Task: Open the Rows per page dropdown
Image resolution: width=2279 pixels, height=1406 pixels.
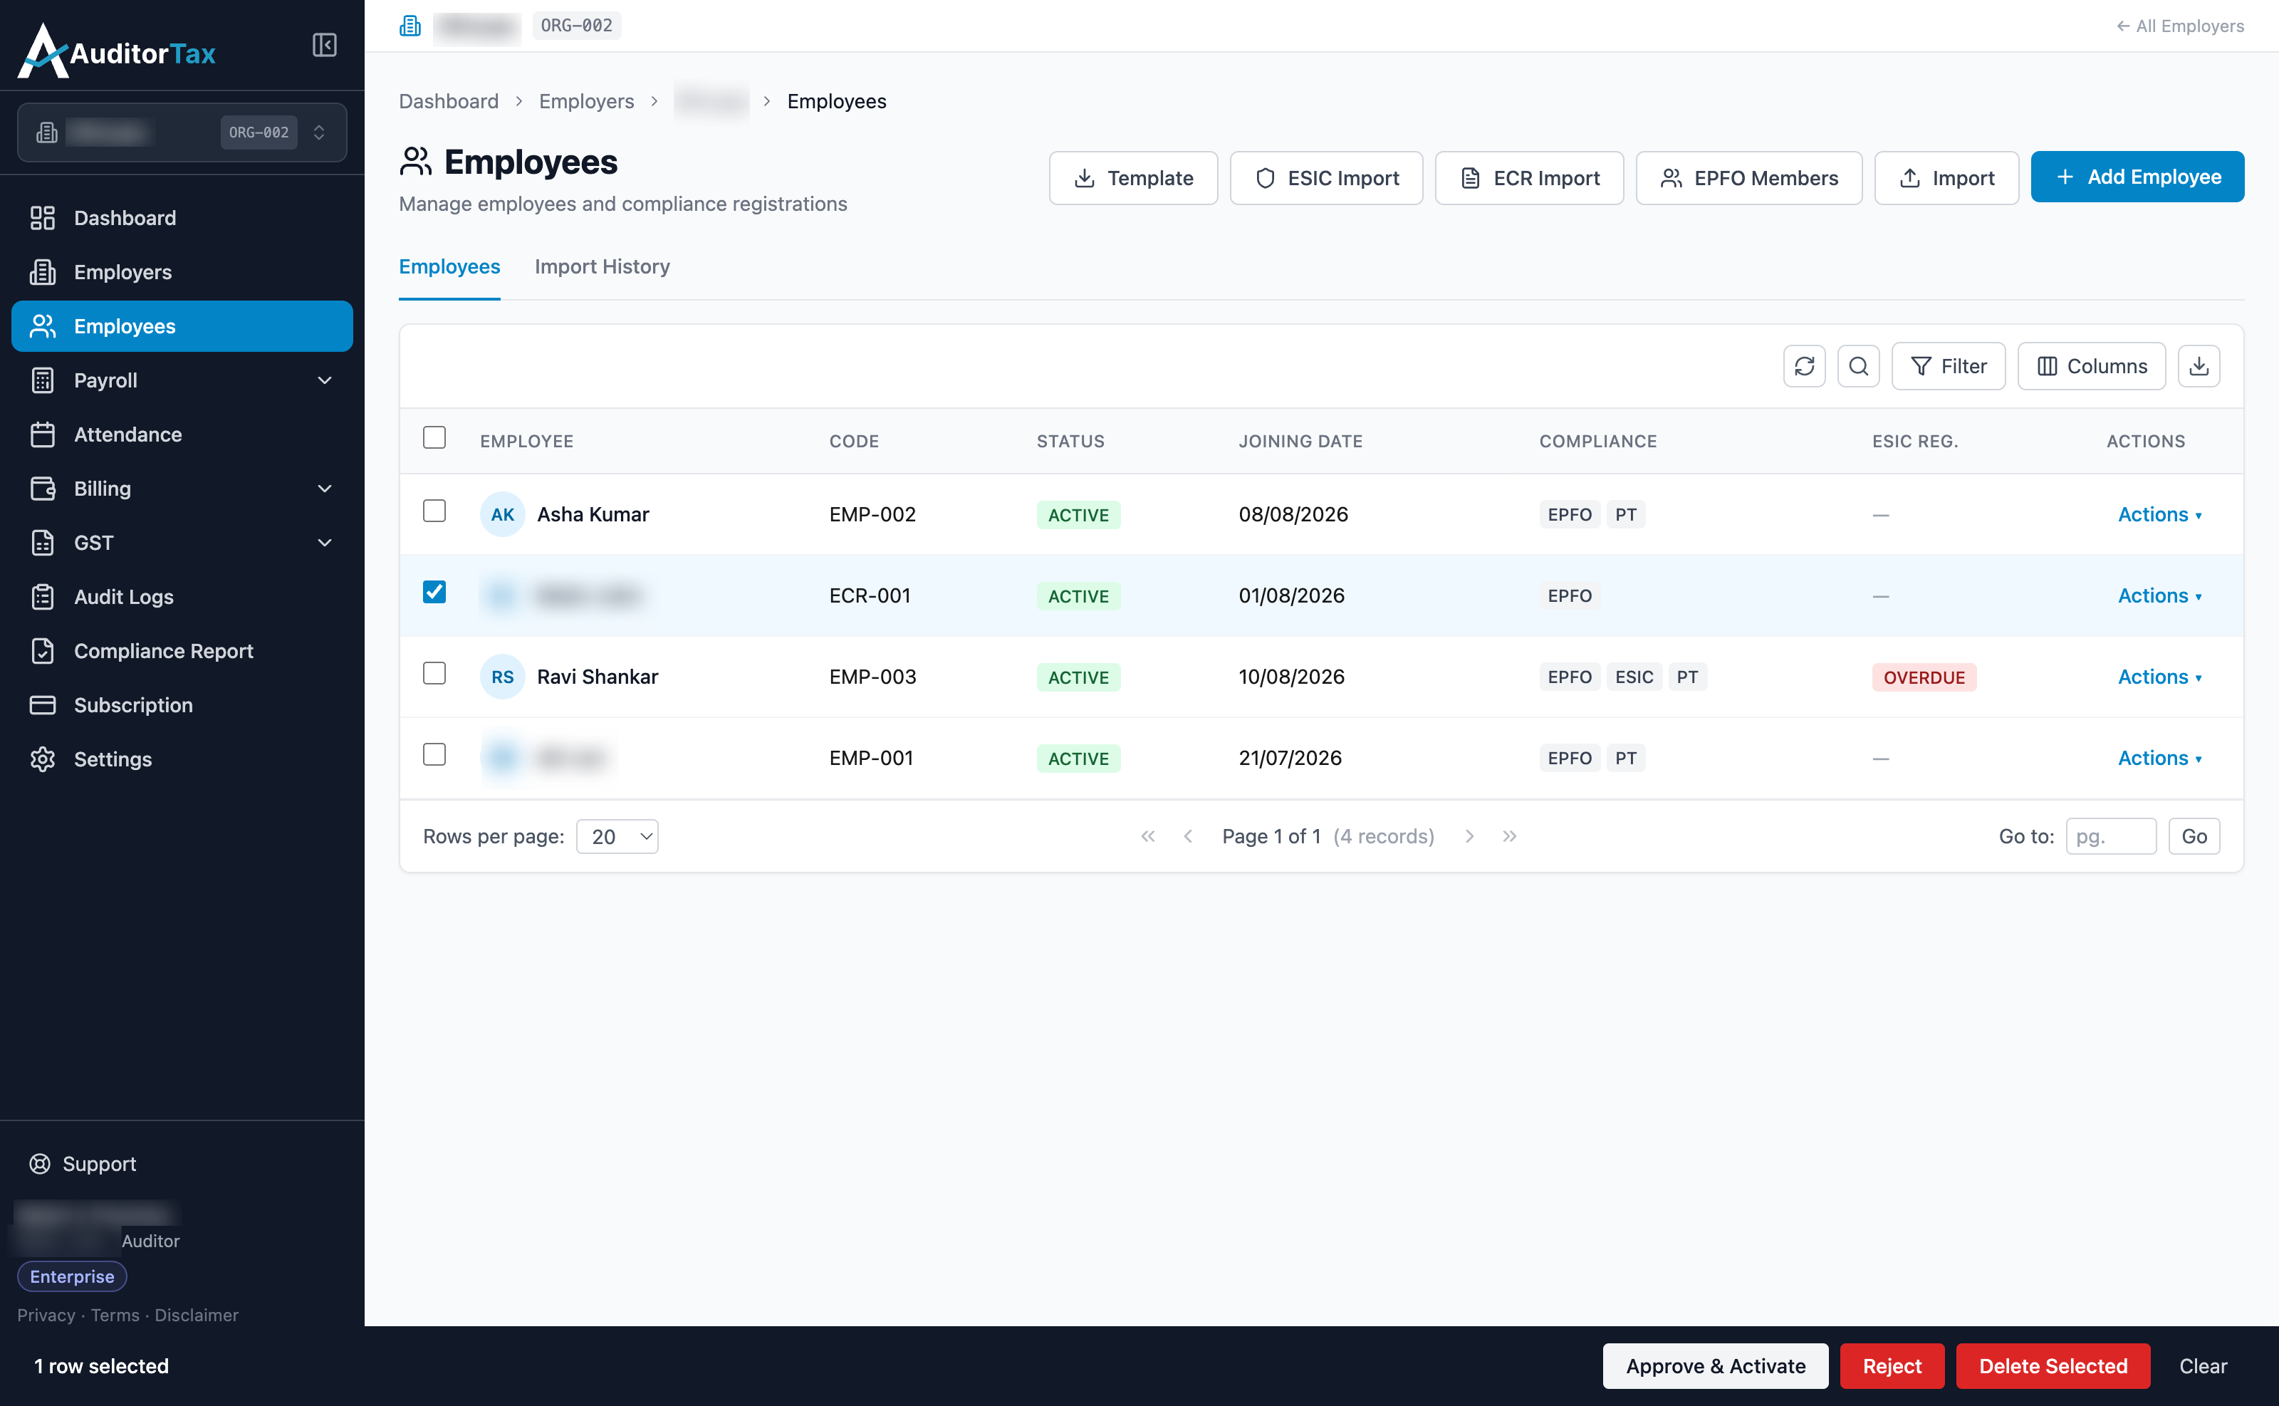Action: tap(617, 836)
